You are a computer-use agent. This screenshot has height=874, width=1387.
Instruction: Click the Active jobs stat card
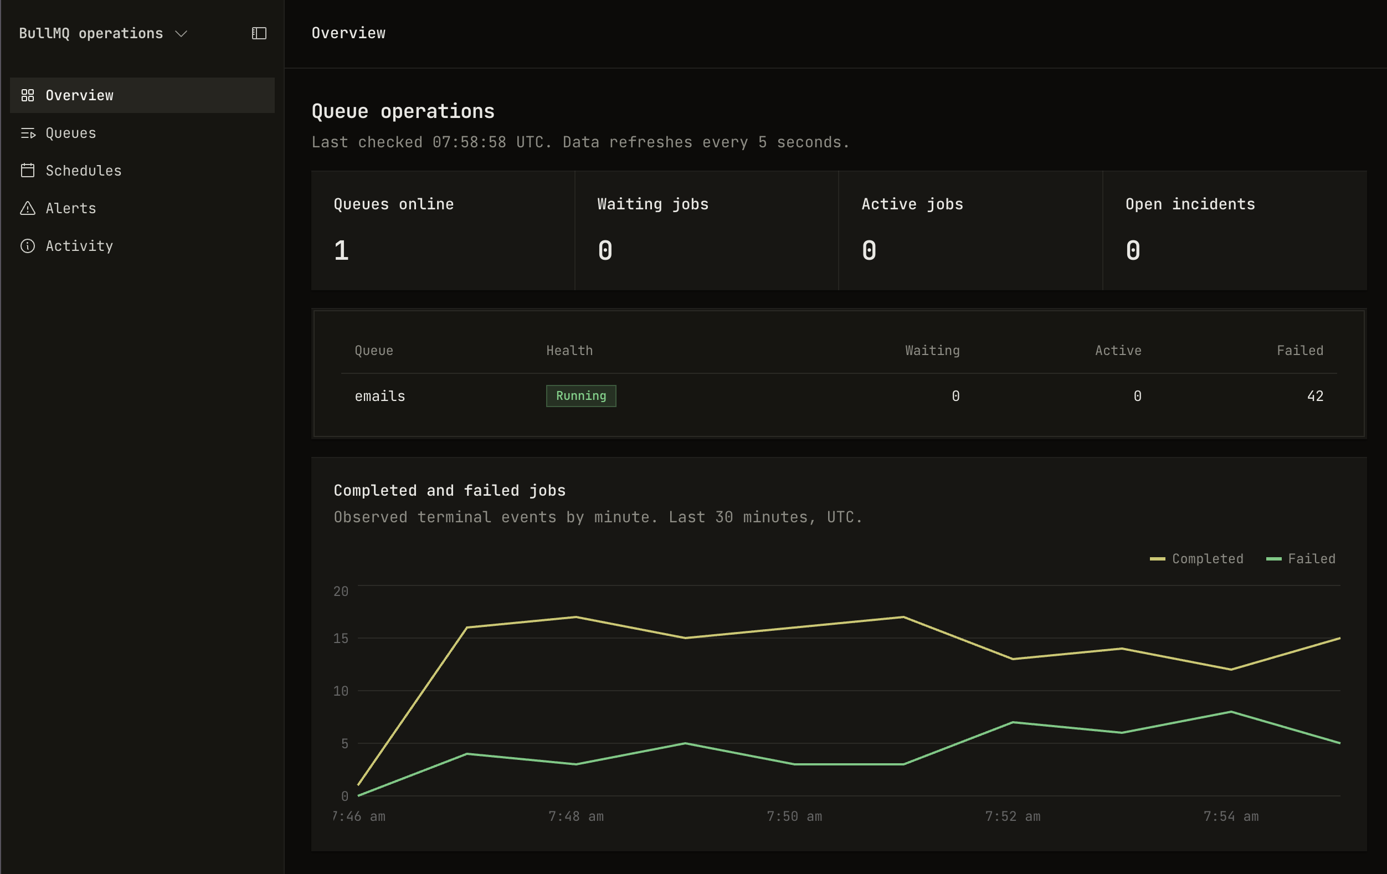(970, 230)
